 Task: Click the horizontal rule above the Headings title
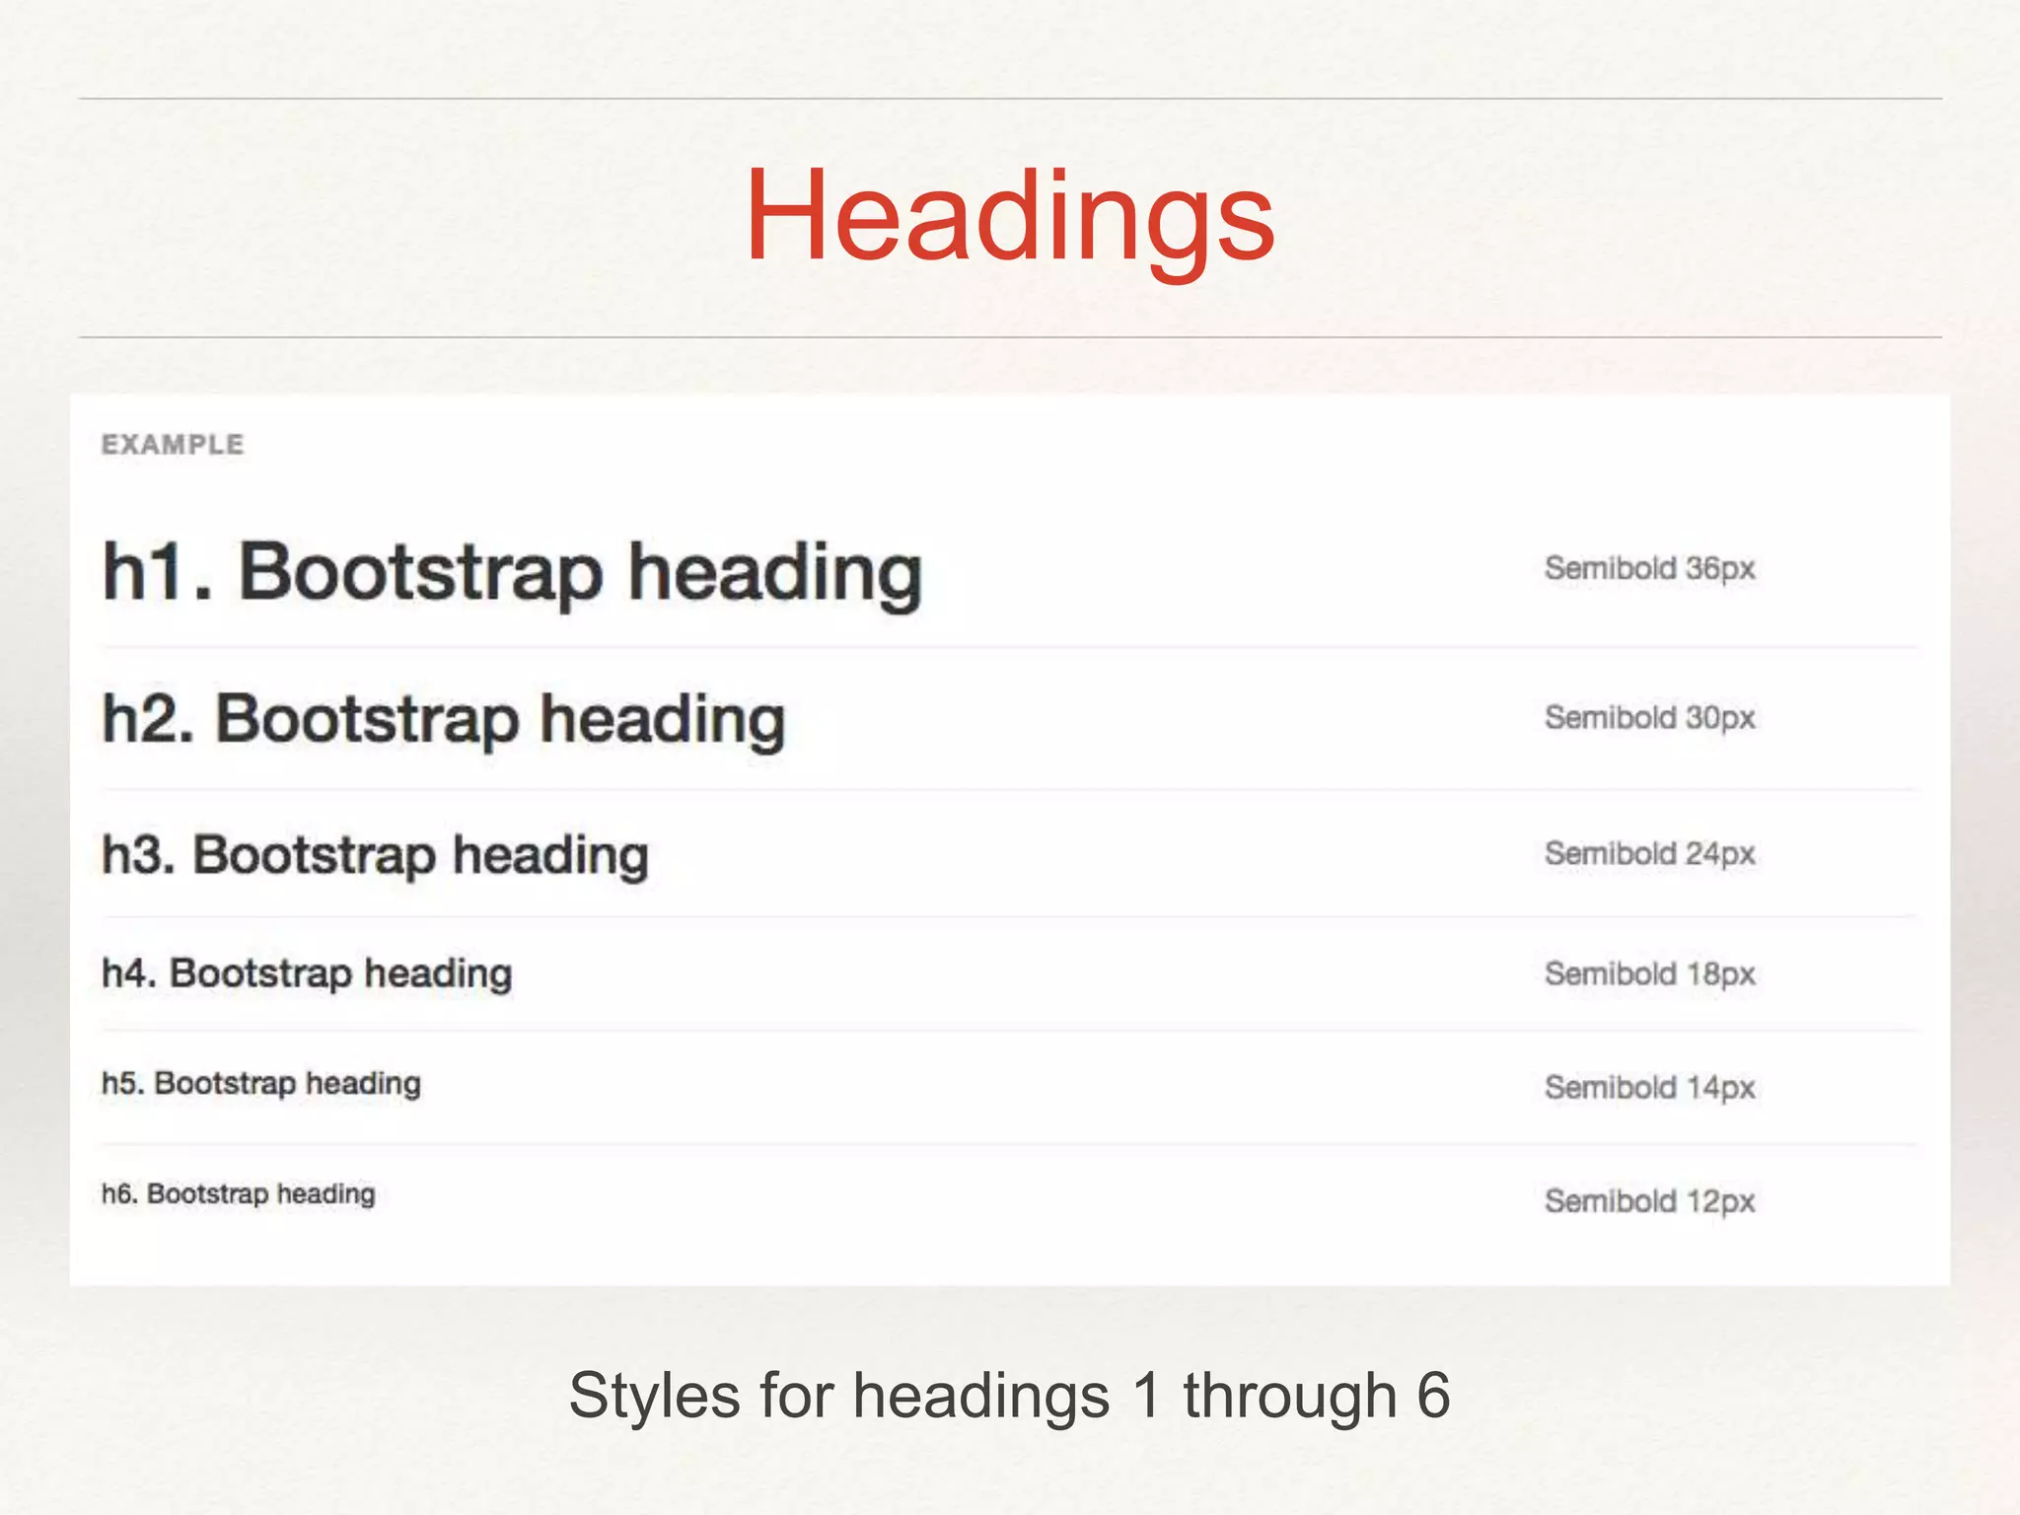[x=1009, y=99]
